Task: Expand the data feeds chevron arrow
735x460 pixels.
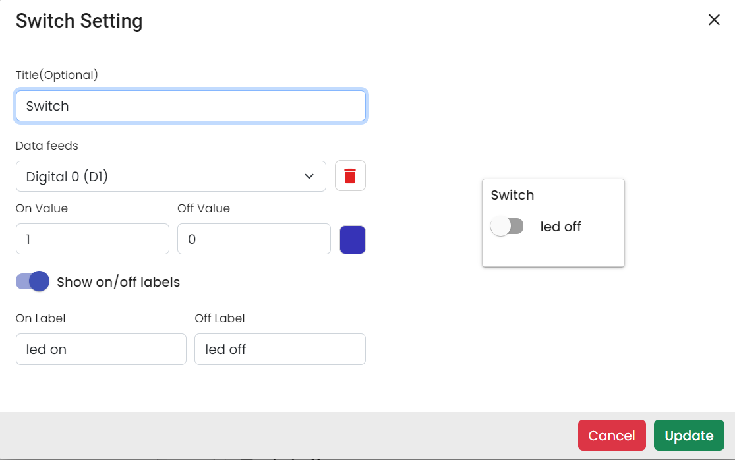Action: [x=309, y=176]
